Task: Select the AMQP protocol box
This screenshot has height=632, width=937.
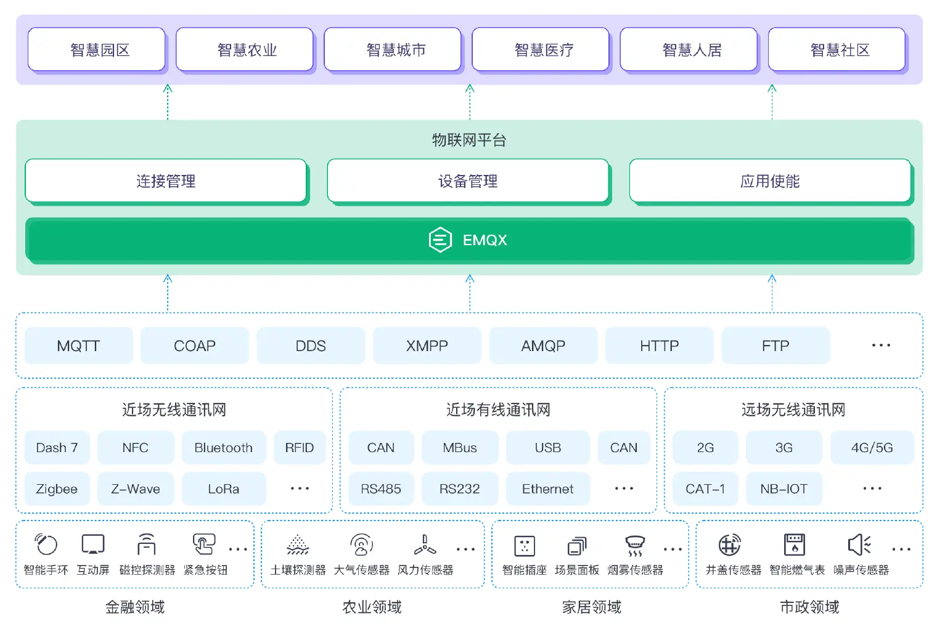Action: pyautogui.click(x=543, y=346)
